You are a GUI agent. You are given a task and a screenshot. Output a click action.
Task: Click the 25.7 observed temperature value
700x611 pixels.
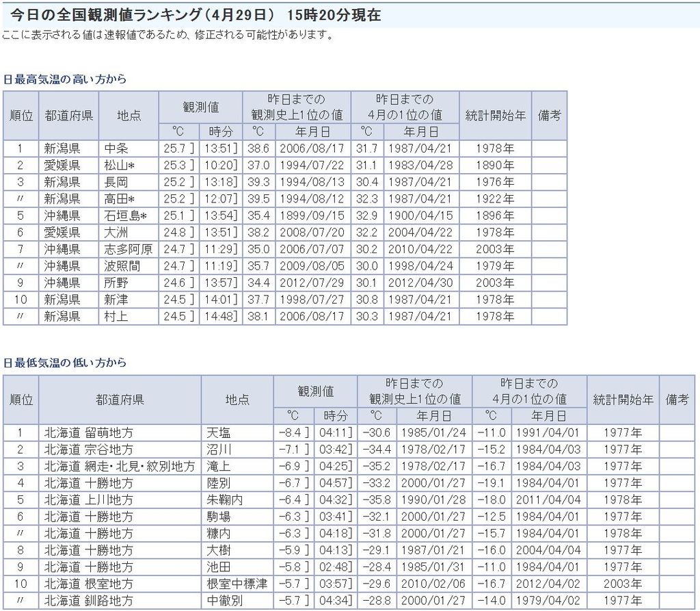pyautogui.click(x=174, y=148)
